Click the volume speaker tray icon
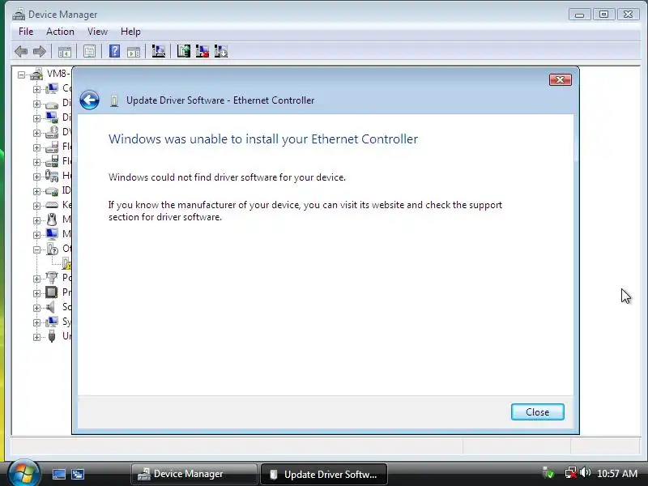This screenshot has height=486, width=648. point(585,473)
